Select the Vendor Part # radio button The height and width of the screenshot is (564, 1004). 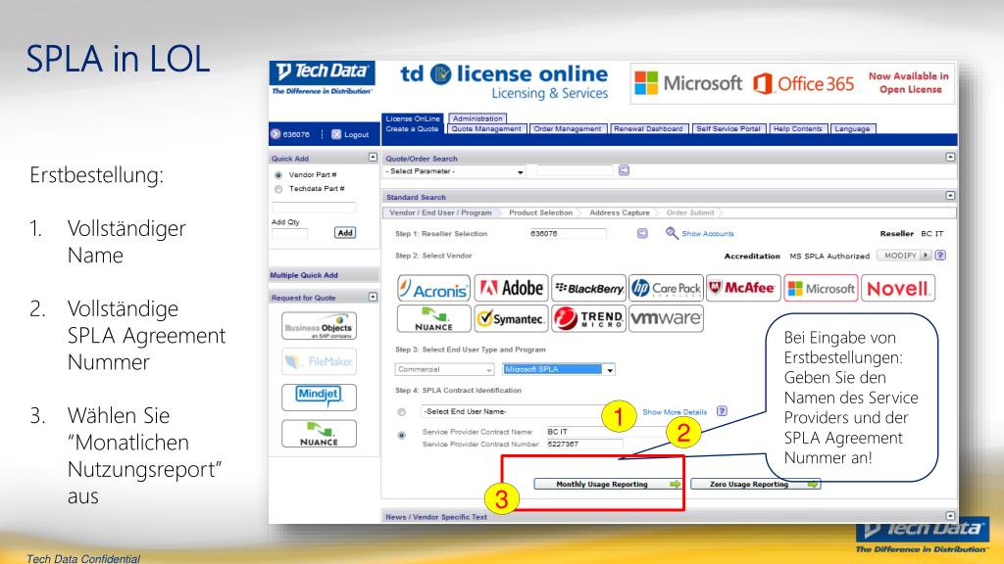coord(277,175)
